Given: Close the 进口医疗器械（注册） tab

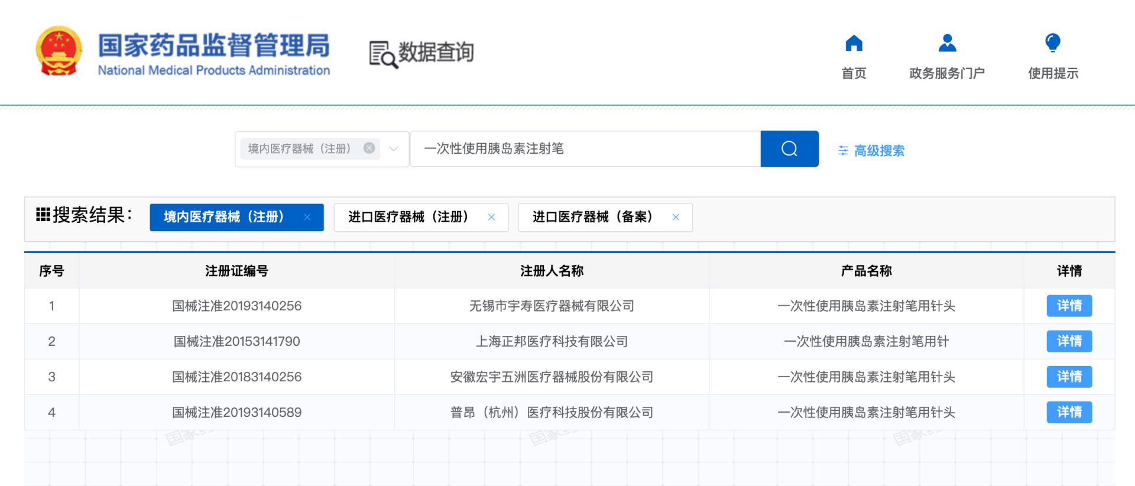Looking at the screenshot, I should [x=491, y=217].
